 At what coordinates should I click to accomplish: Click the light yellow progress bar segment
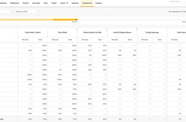pyautogui.click(x=42, y=20)
